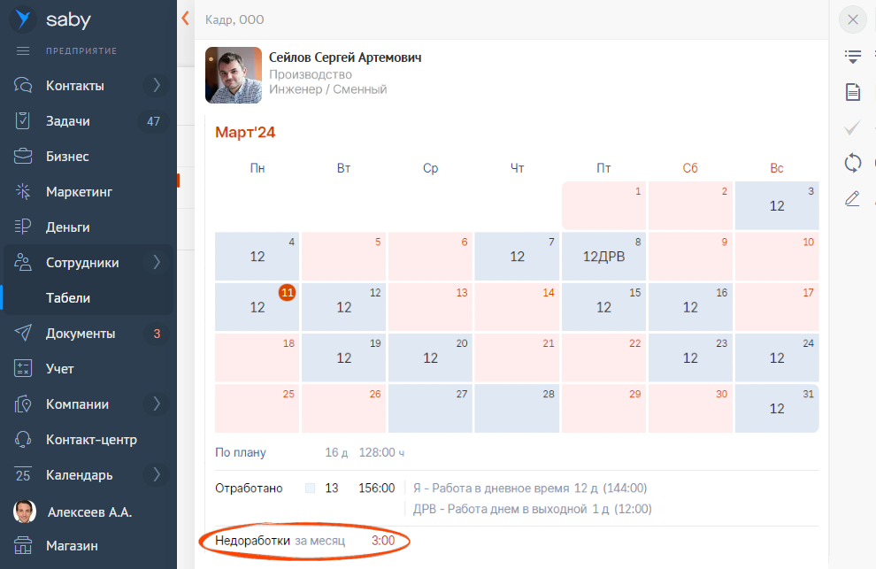The width and height of the screenshot is (876, 569).
Task: Expand the Employees submenu chevron
Action: [157, 263]
